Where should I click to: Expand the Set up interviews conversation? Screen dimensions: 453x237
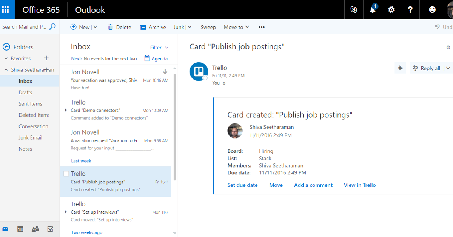(x=66, y=212)
